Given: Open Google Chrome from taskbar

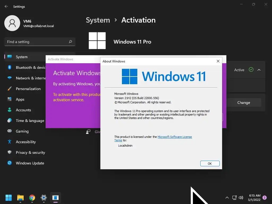Looking at the screenshot, I should [x=32, y=198].
